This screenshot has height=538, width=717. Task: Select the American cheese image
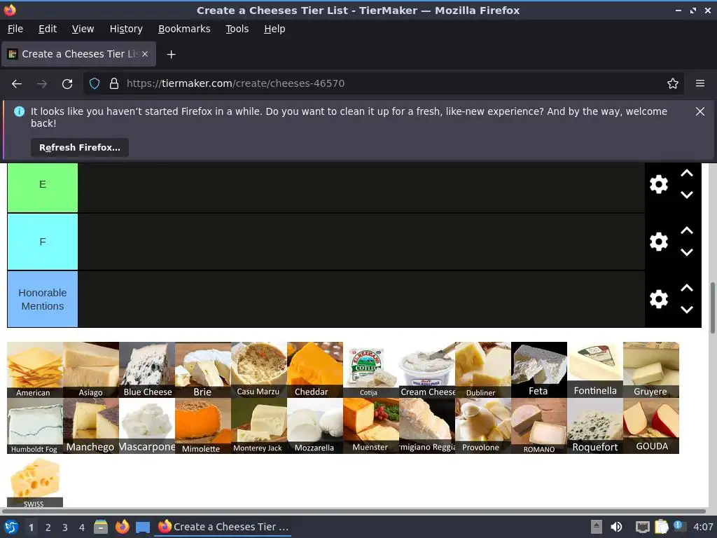[35, 370]
